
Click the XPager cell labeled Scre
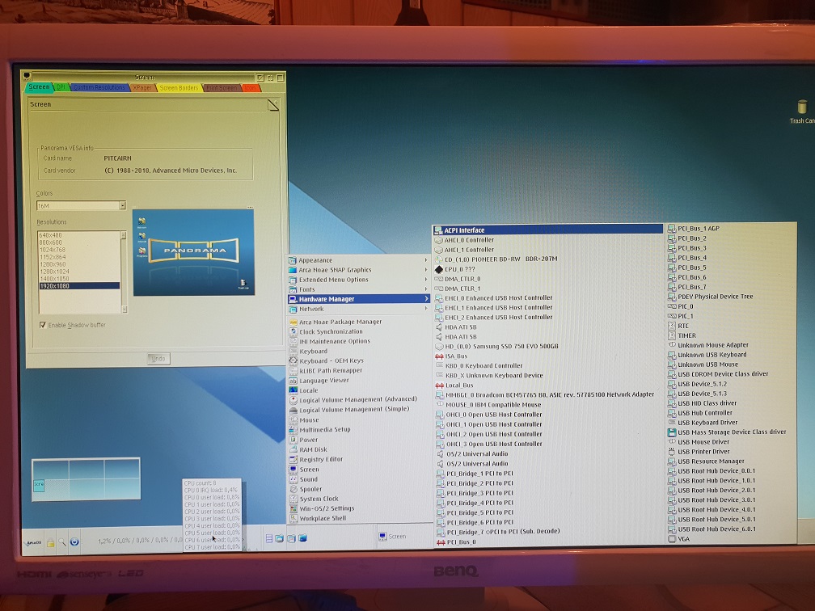click(x=39, y=484)
